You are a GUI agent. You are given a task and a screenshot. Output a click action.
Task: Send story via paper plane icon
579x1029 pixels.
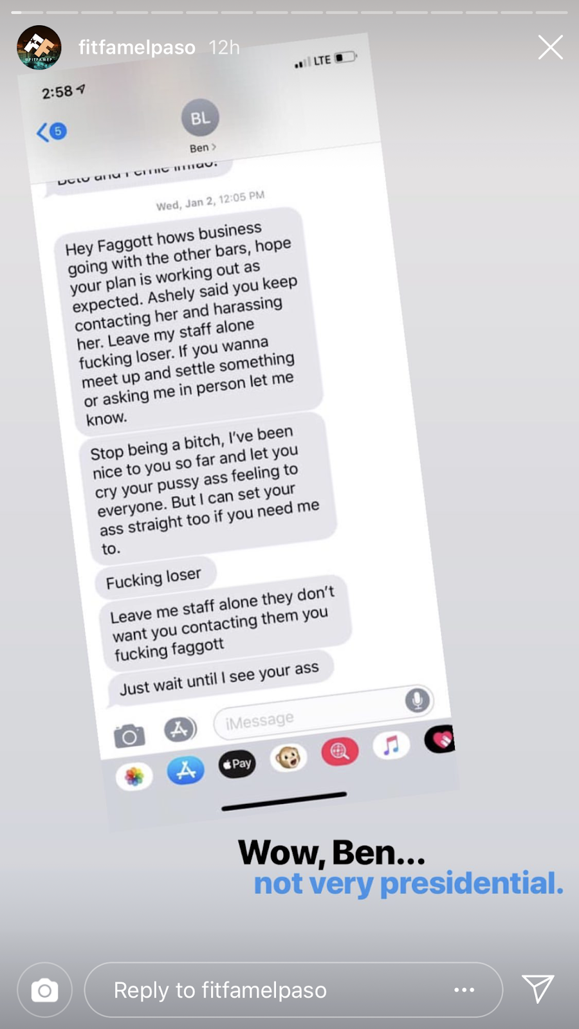[x=537, y=988]
